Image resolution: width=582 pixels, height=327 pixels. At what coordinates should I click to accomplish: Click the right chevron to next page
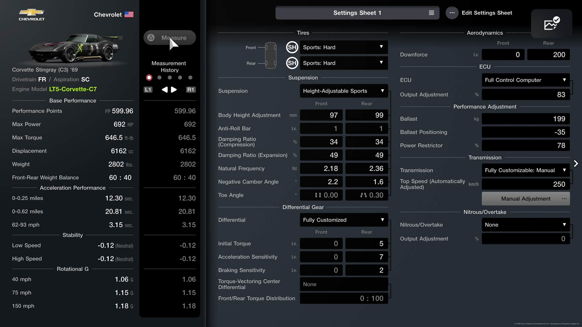[576, 163]
